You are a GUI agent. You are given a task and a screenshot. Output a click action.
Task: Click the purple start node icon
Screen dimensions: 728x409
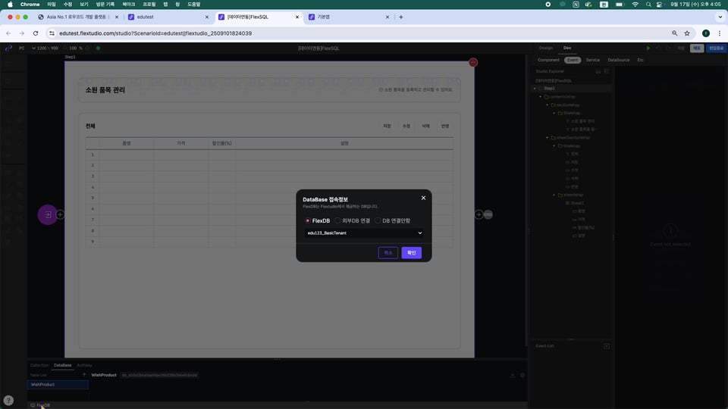click(x=47, y=214)
